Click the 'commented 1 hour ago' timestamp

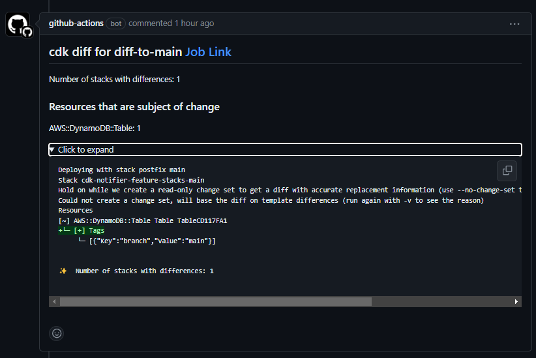tap(171, 23)
